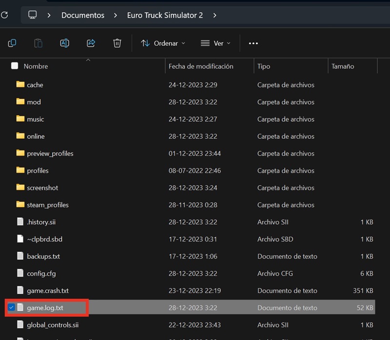Screen dimensions: 390x340
Task: Click the Rename toolbar icon
Action: (64, 43)
